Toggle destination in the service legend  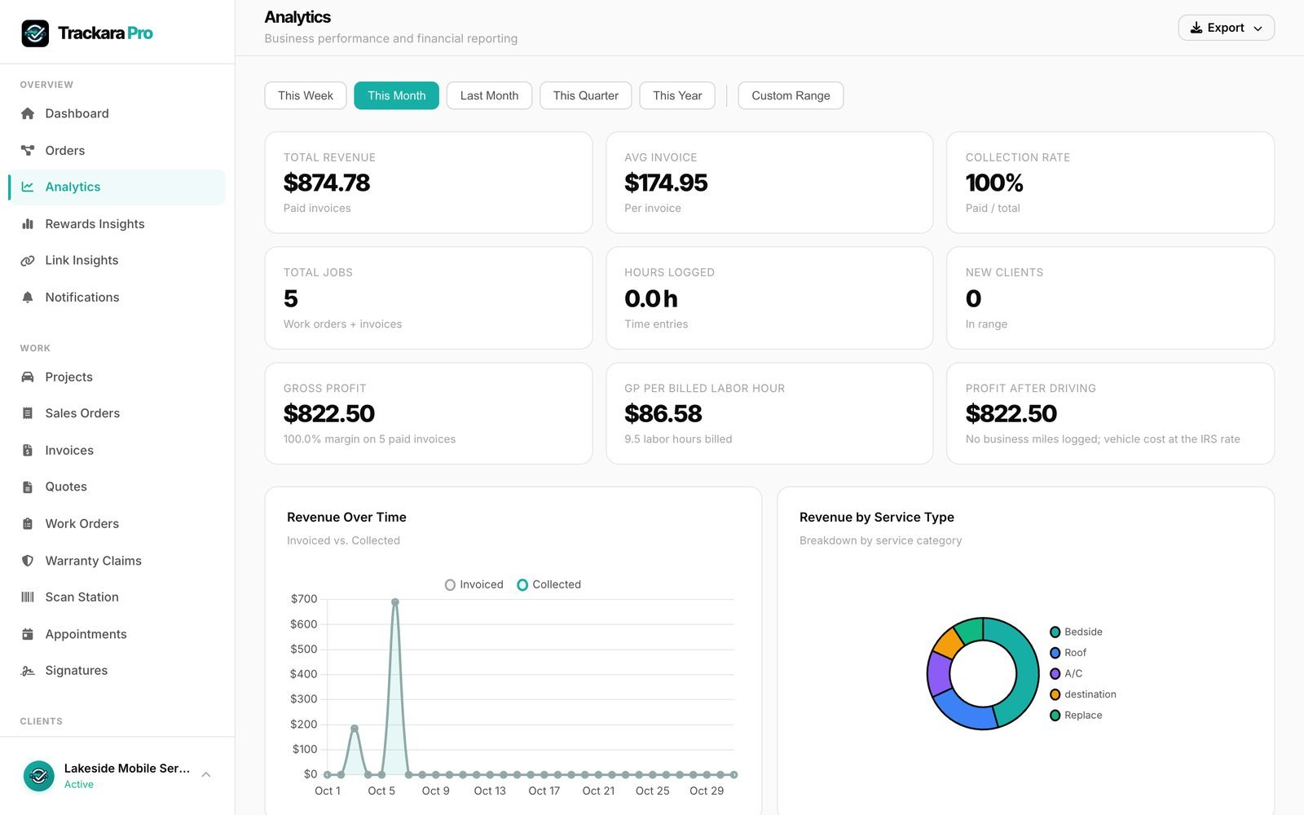pos(1083,694)
